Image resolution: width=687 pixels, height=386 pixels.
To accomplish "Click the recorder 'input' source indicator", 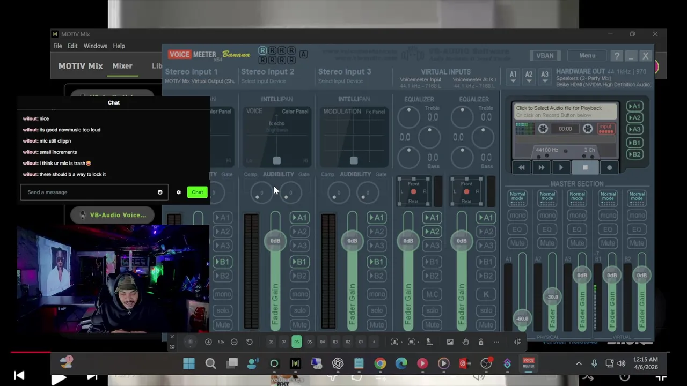I will (x=605, y=129).
